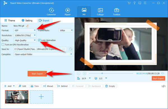Viewport: 168px width, 109px height.
Task: Click the Backward button
Action: tap(95, 86)
